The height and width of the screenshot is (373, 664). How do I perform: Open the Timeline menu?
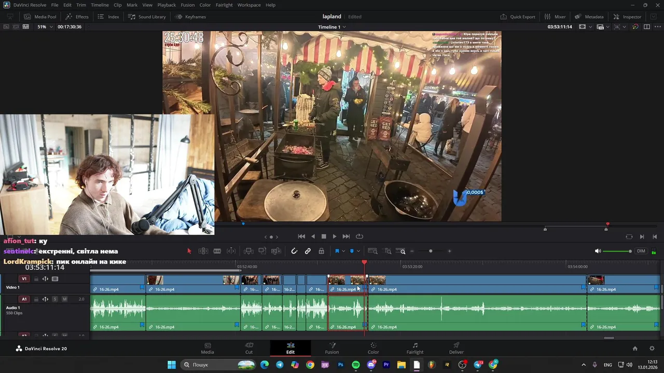[100, 5]
